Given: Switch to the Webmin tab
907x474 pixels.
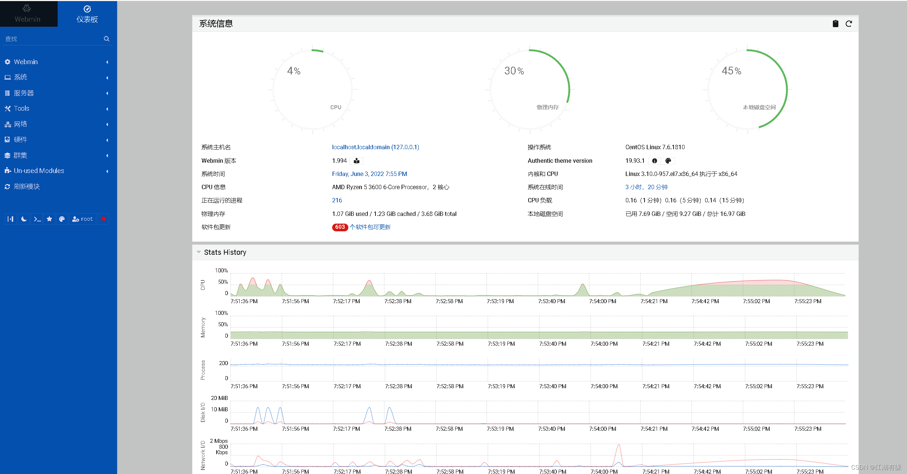Looking at the screenshot, I should (x=28, y=14).
